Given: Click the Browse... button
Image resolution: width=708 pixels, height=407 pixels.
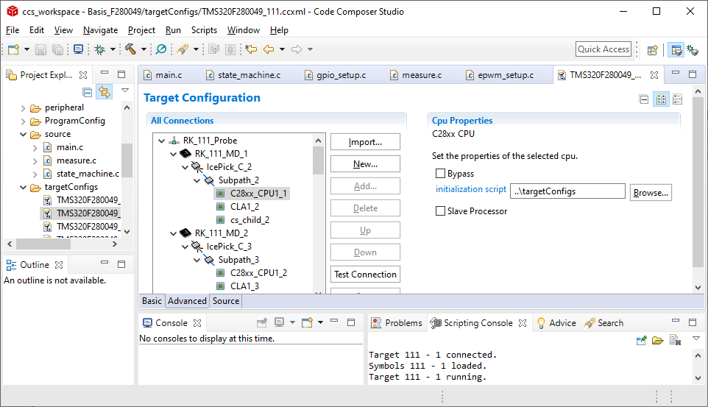Looking at the screenshot, I should pyautogui.click(x=651, y=192).
